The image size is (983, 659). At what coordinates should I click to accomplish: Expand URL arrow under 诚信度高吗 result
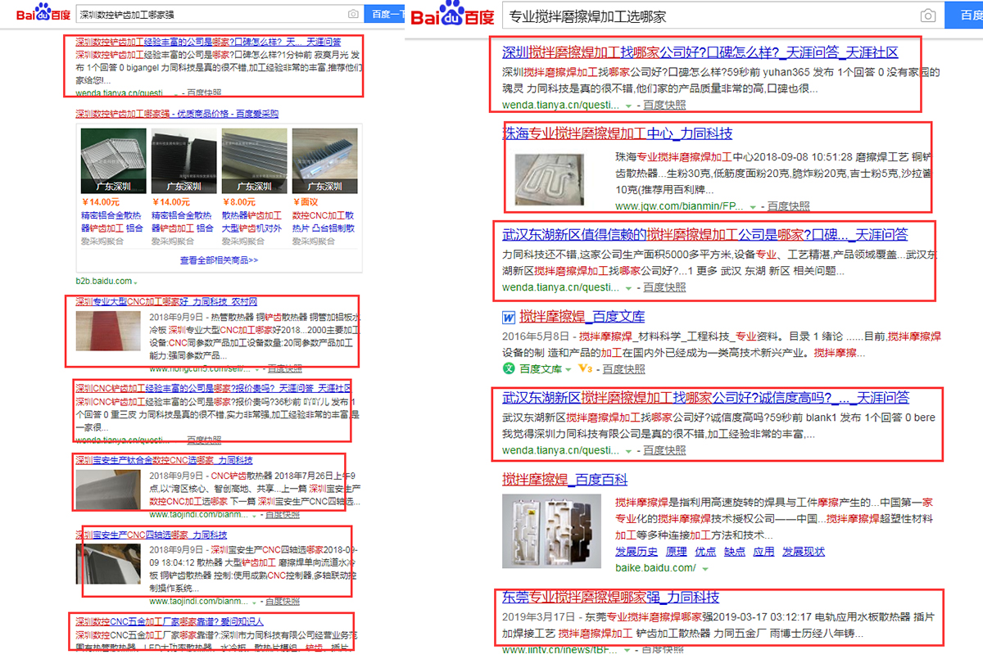click(629, 451)
